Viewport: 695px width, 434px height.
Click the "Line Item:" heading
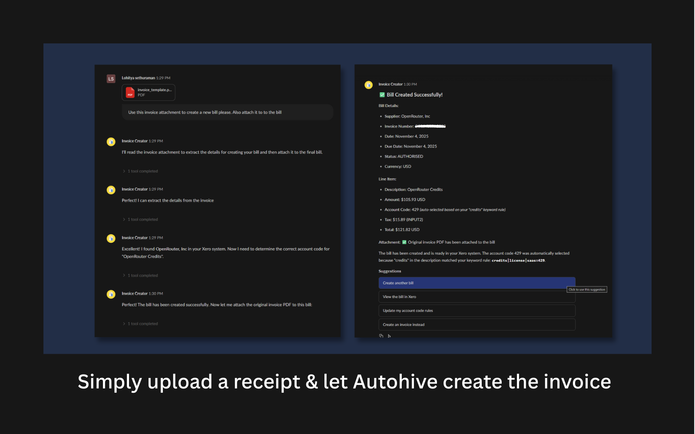point(387,179)
